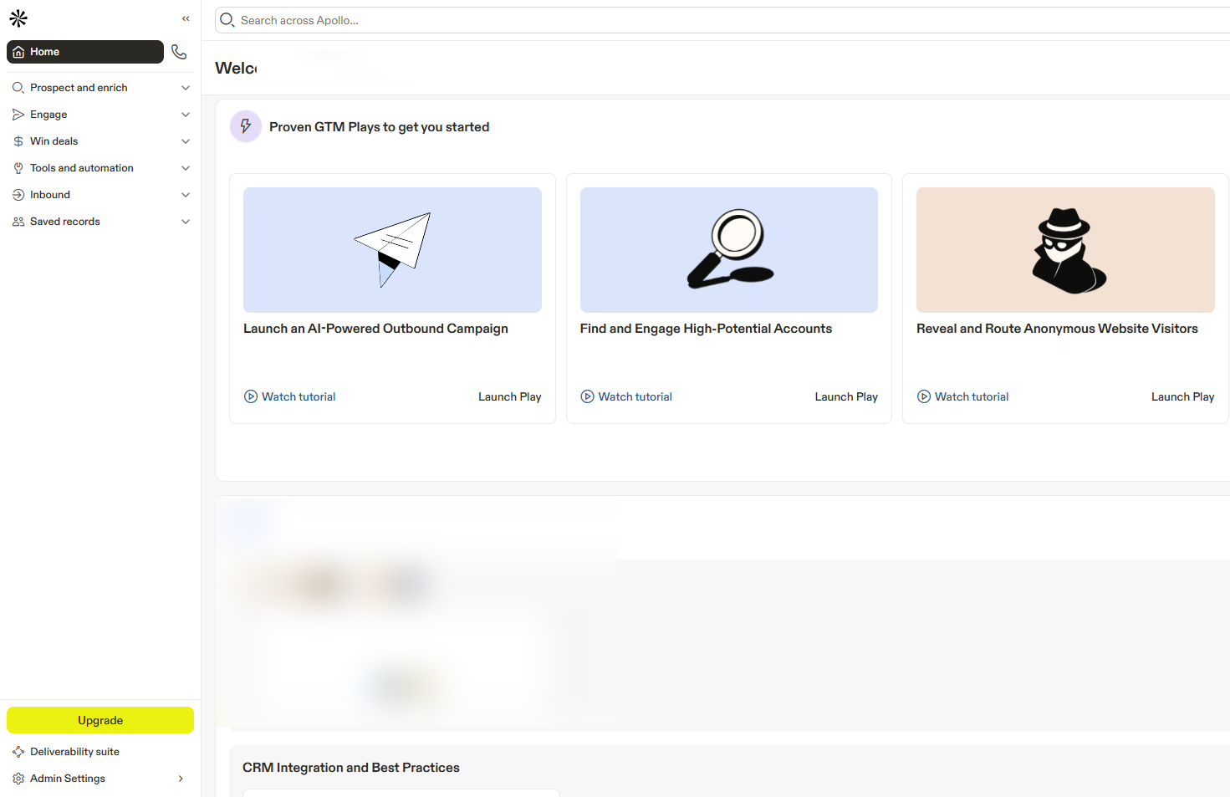The height and width of the screenshot is (797, 1230).
Task: Click the magnifying glass accounts thumbnail
Action: (729, 250)
